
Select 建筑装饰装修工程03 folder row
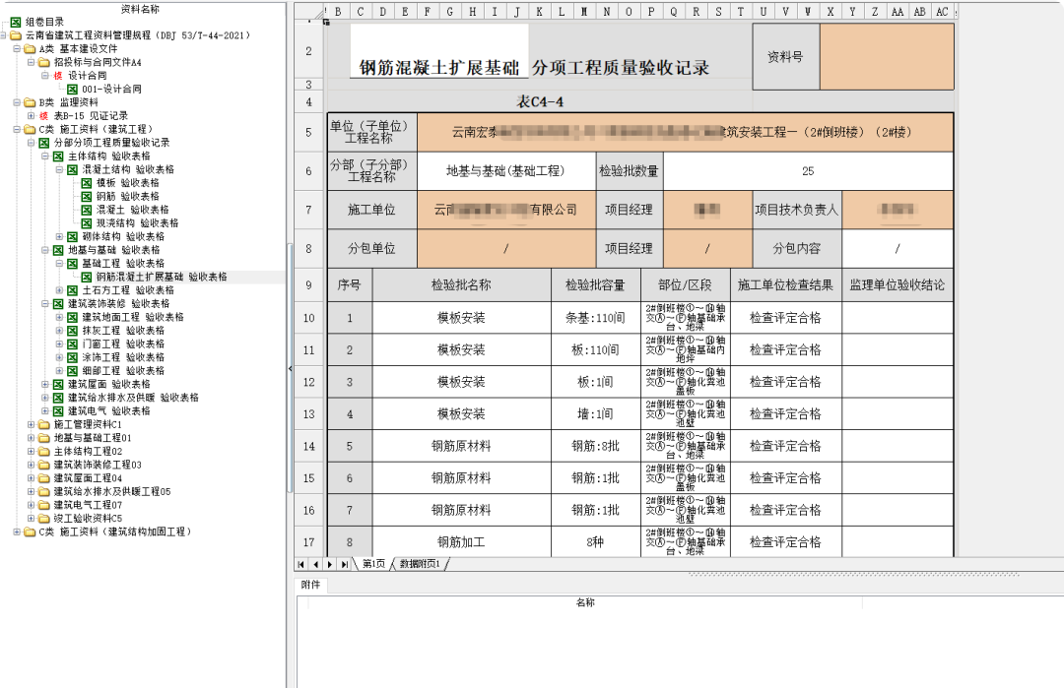click(97, 465)
